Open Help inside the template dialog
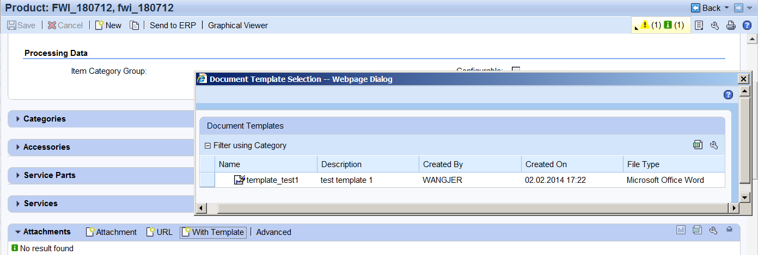 coord(728,94)
